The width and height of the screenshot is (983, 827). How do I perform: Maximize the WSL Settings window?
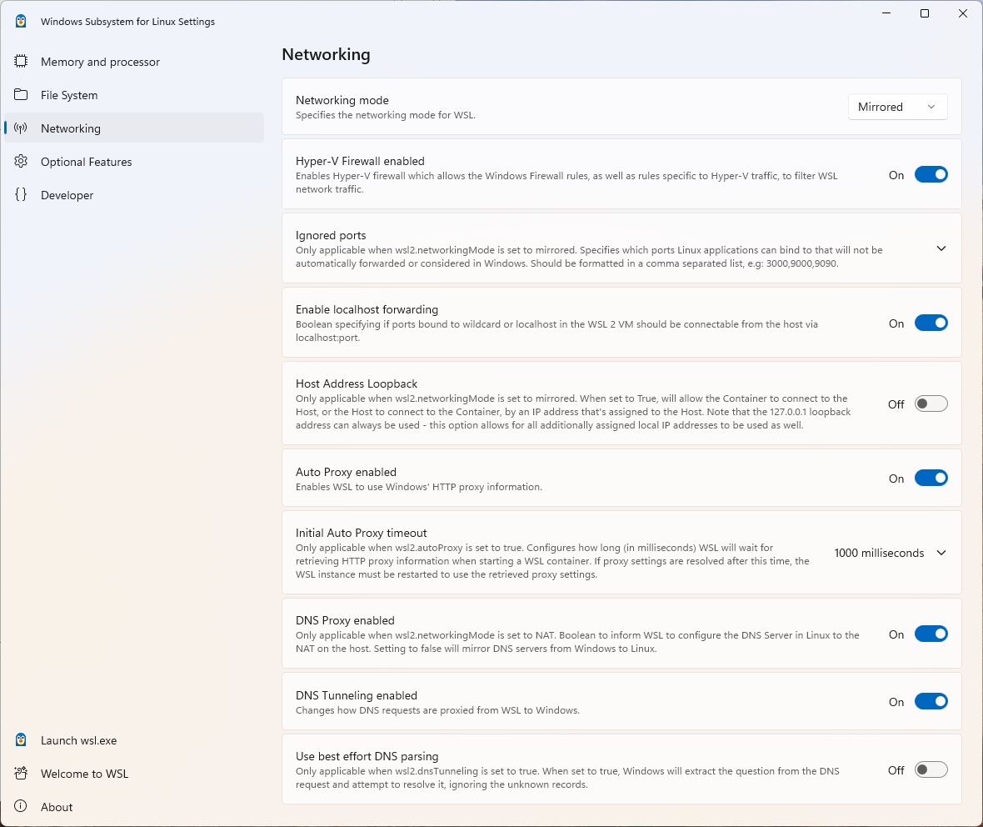(925, 13)
